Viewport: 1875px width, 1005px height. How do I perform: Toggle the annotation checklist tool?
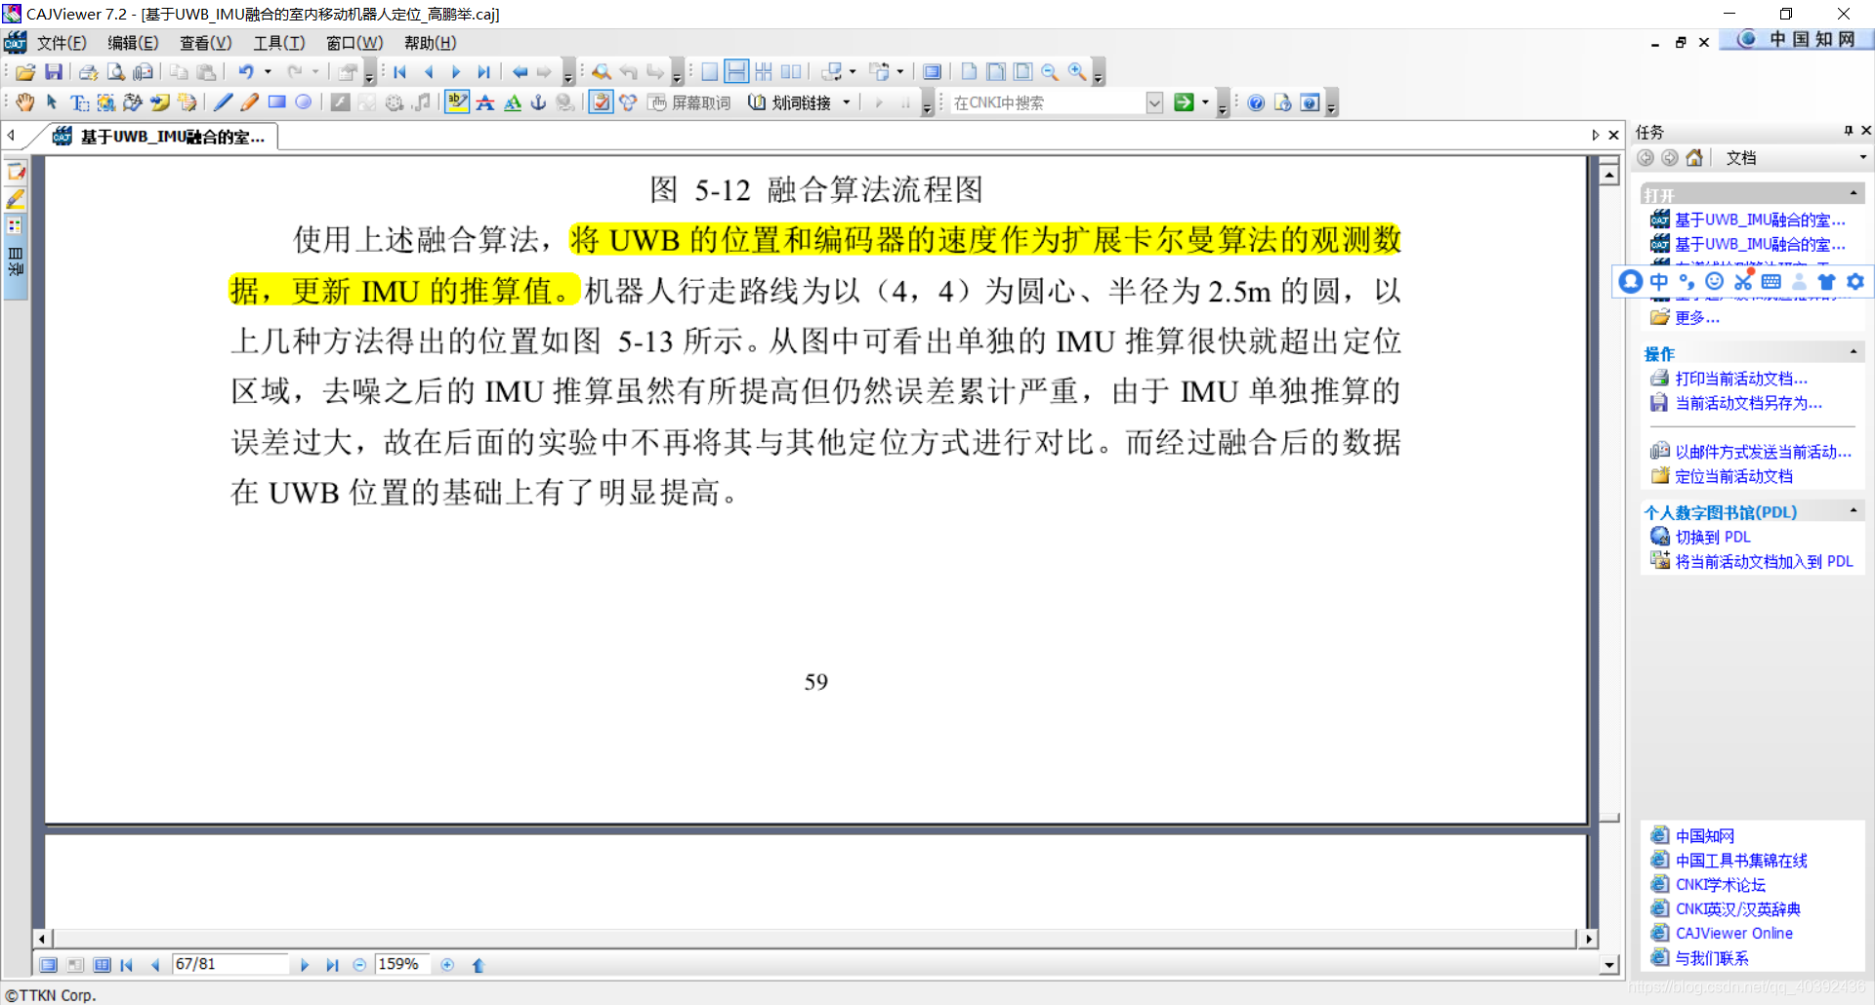[x=602, y=102]
